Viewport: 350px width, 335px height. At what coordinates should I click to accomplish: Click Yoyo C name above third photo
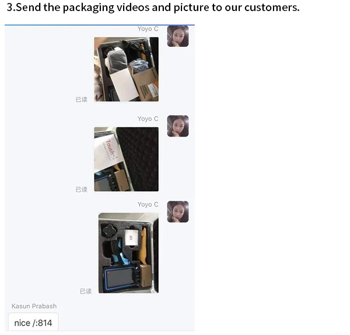tap(148, 204)
